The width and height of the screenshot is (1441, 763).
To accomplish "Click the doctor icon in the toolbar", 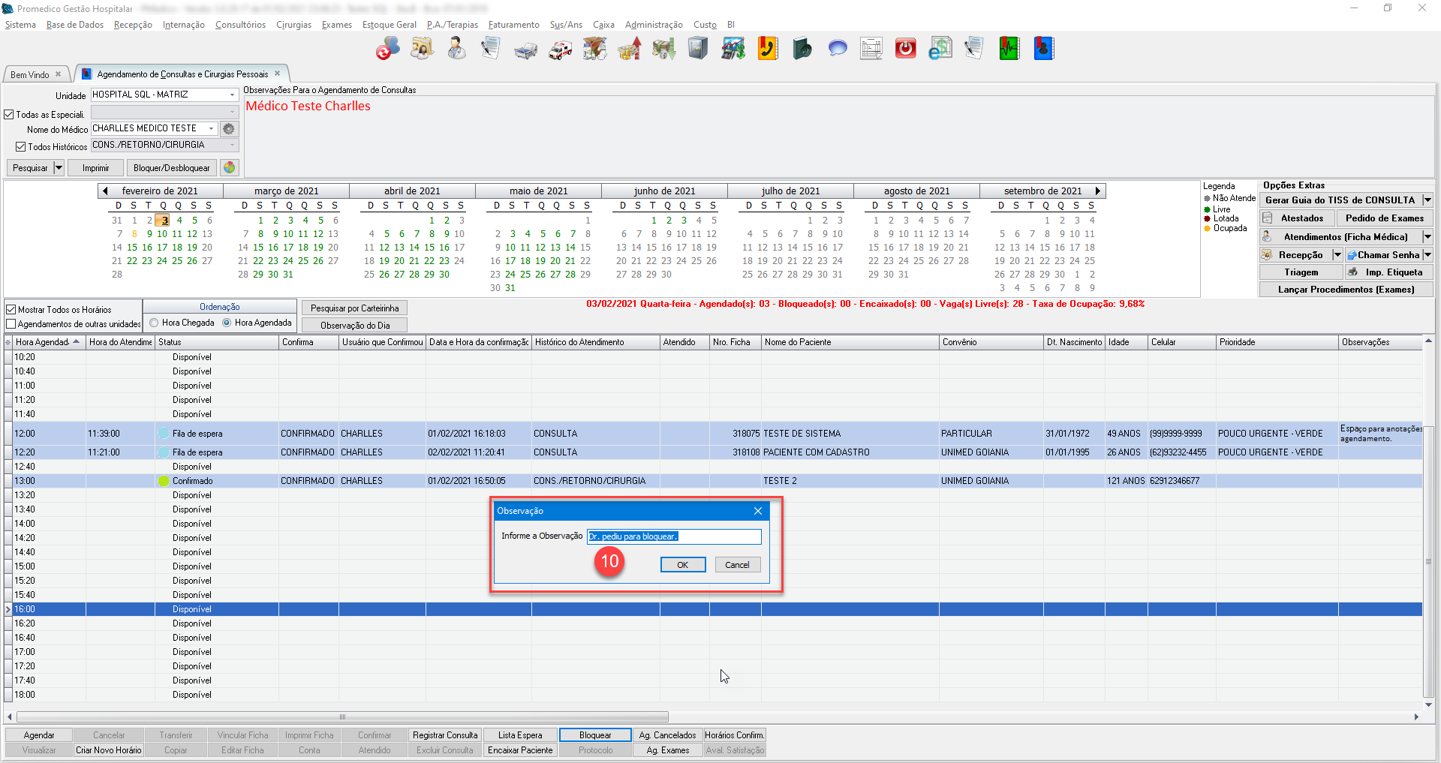I will [x=456, y=50].
